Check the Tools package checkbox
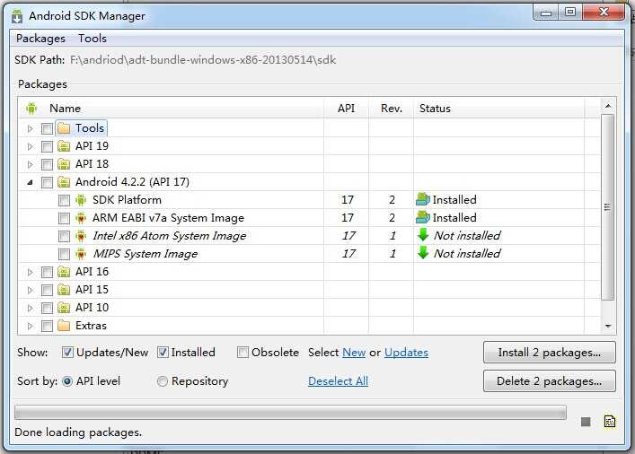Viewport: 635px width, 454px height. click(x=47, y=128)
